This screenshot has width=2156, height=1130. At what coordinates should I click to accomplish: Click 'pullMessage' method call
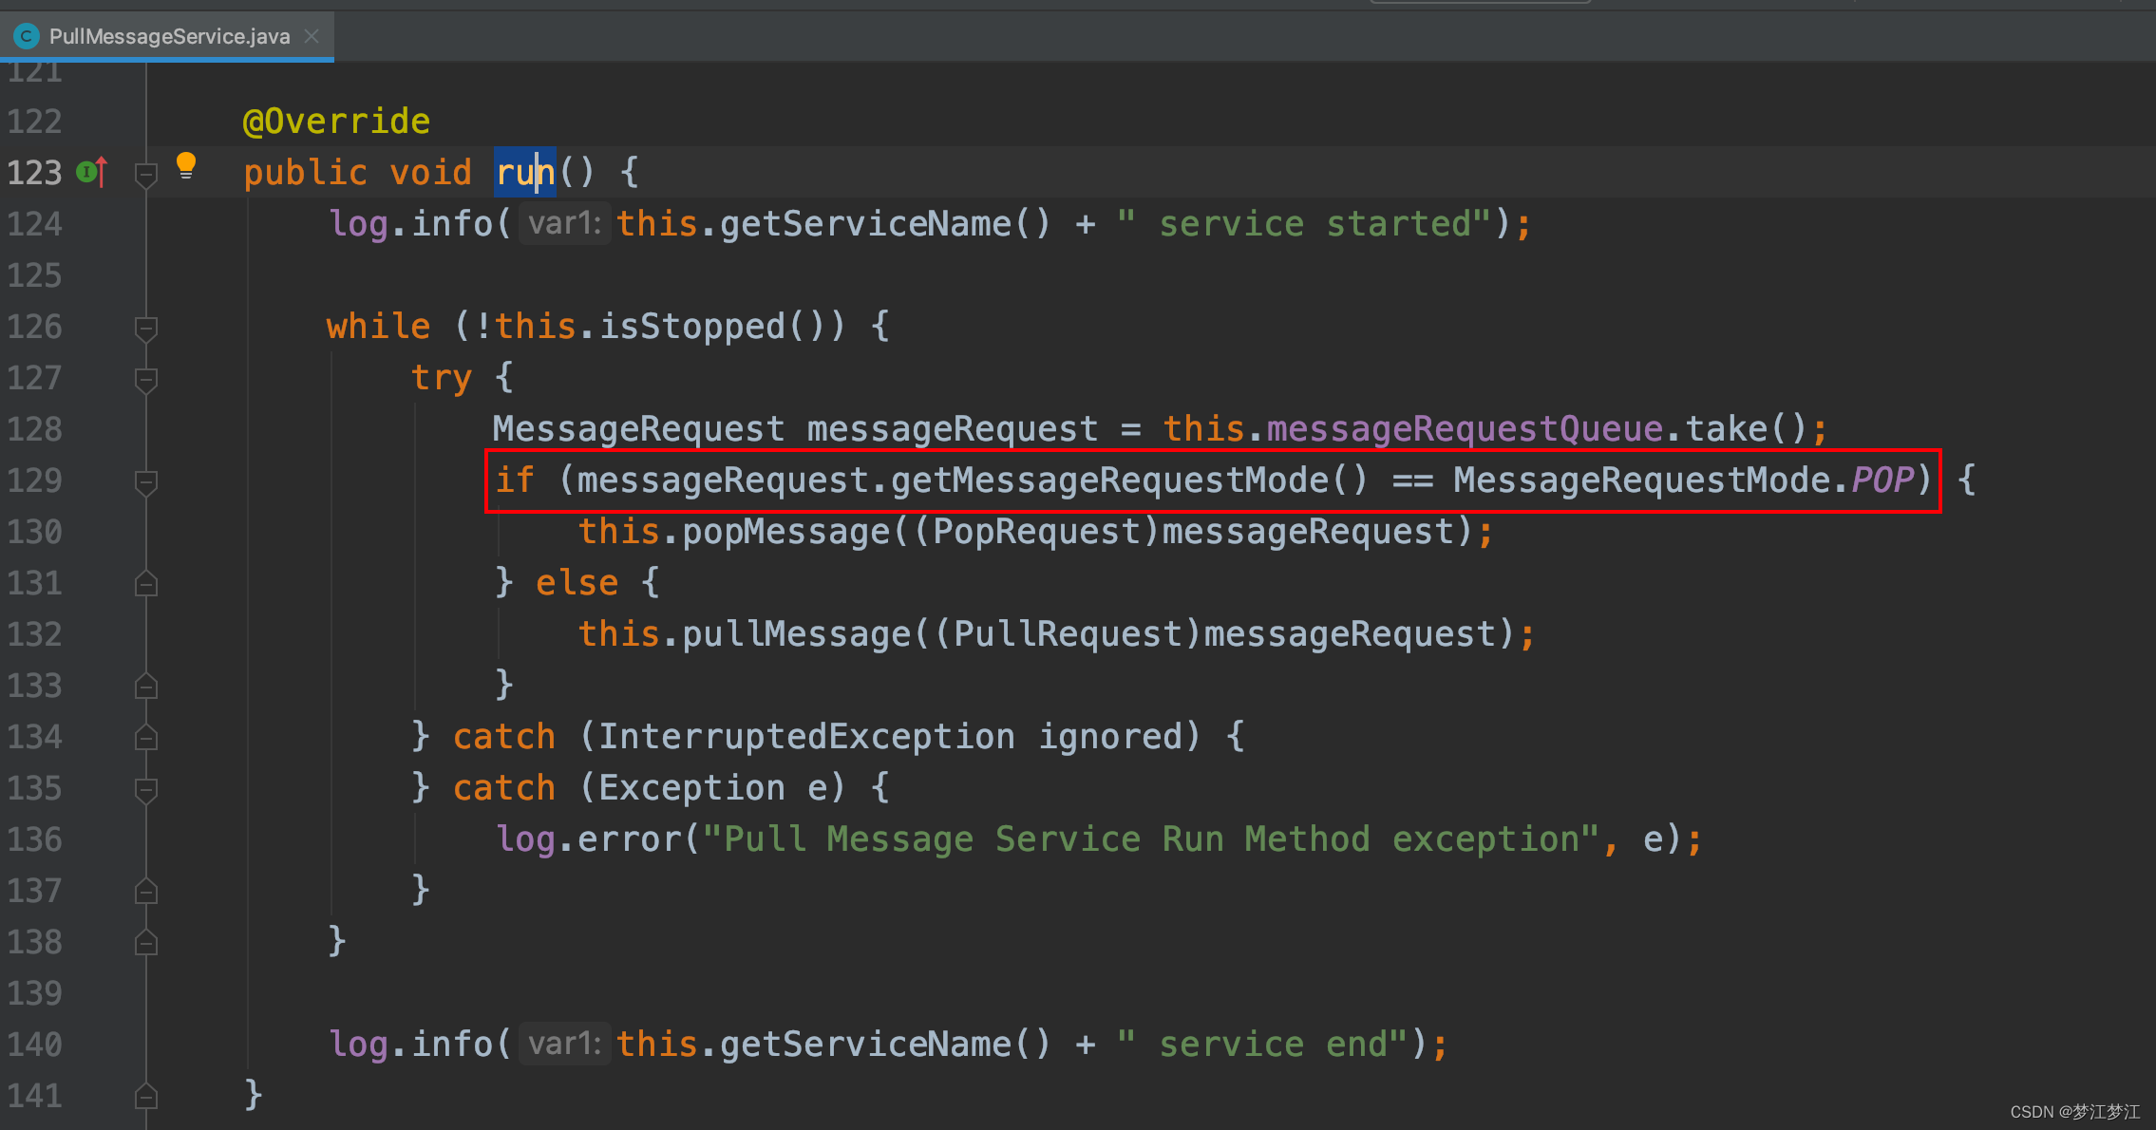[797, 634]
